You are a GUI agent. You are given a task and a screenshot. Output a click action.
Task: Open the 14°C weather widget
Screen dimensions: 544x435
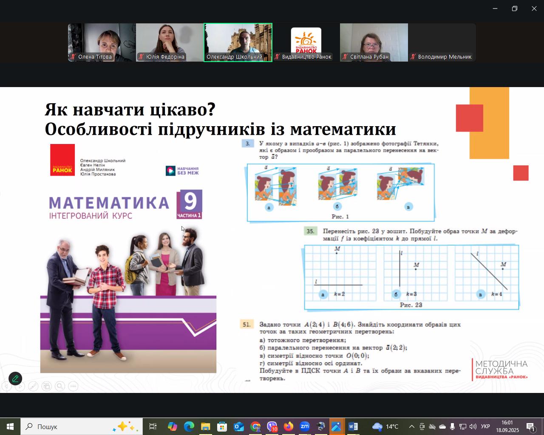pos(385,427)
